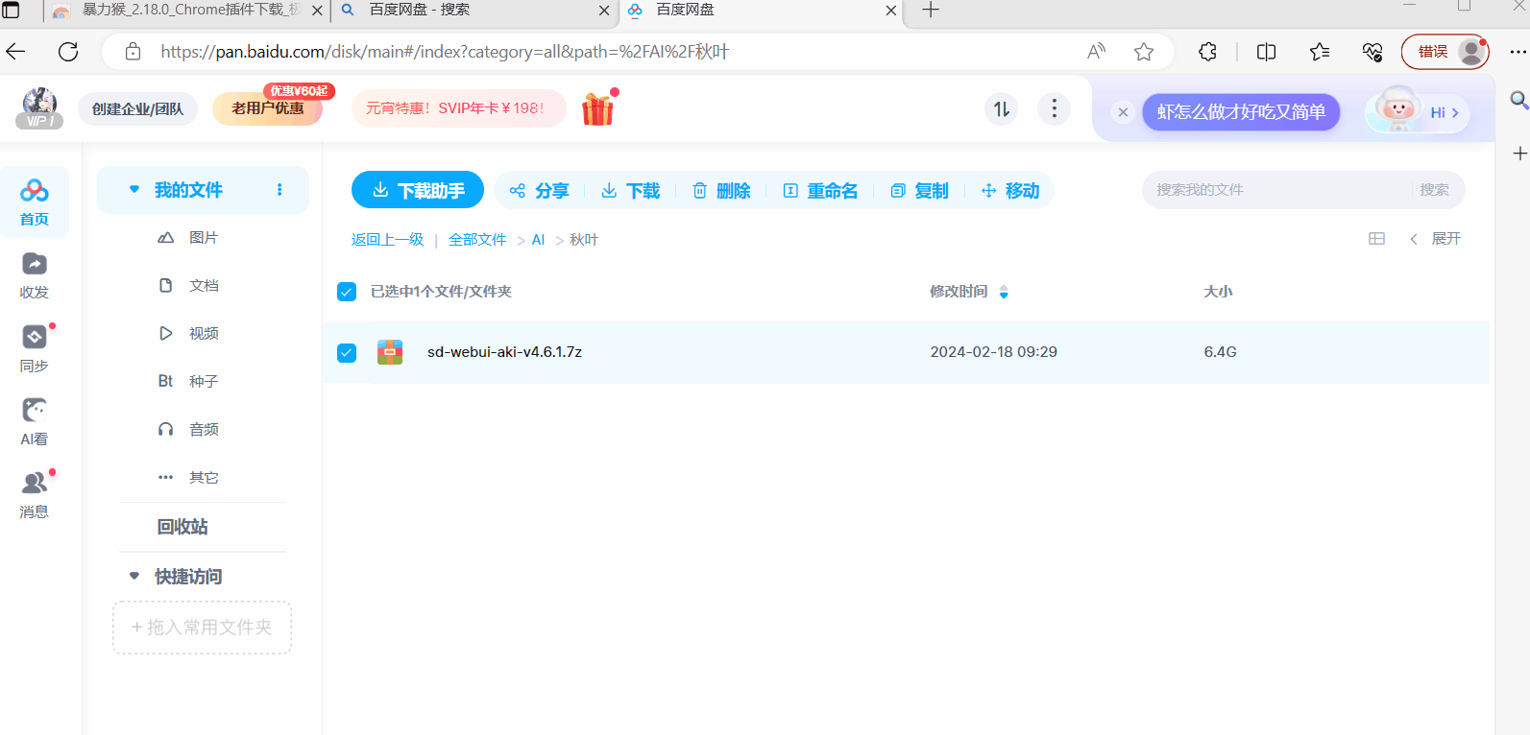Click the 搜索 button in search box
This screenshot has height=735, width=1530.
click(x=1434, y=190)
